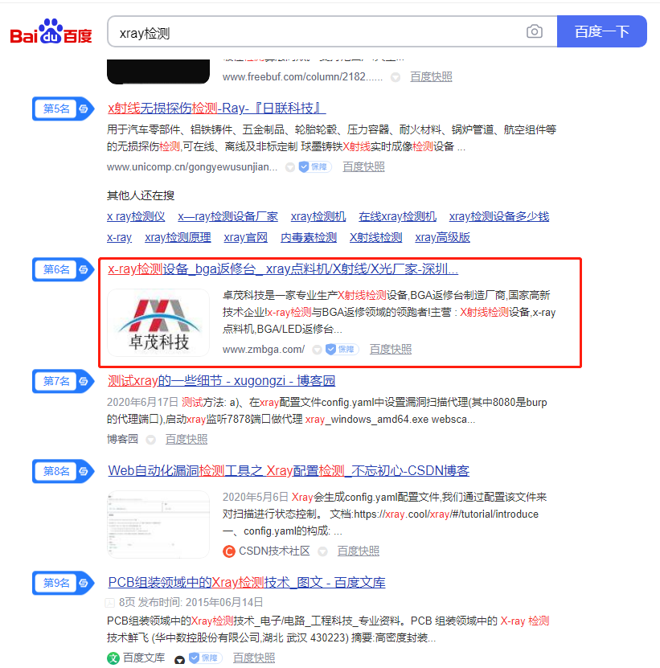The width and height of the screenshot is (660, 668).
Task: Open the x-ray检测设备_bga返修台 result title
Action: click(283, 269)
